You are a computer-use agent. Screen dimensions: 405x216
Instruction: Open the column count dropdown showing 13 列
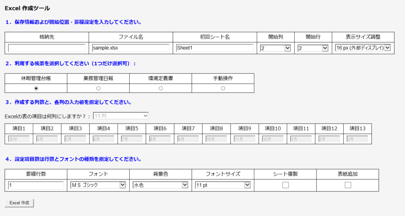coord(121,116)
